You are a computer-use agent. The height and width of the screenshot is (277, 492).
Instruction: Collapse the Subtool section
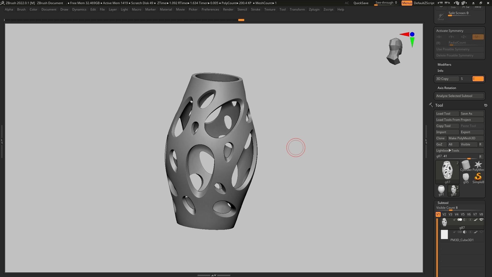click(x=443, y=203)
